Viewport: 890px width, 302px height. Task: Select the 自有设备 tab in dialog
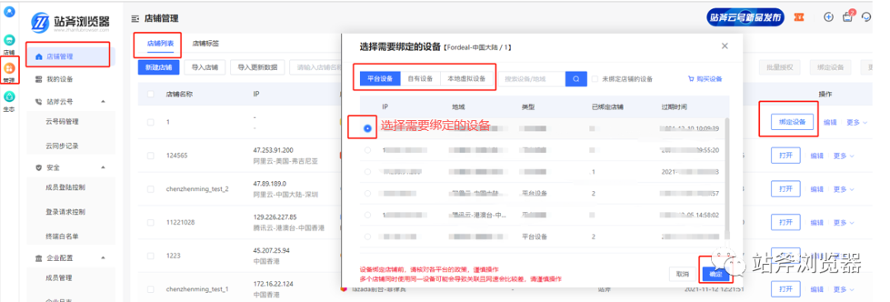click(x=420, y=79)
